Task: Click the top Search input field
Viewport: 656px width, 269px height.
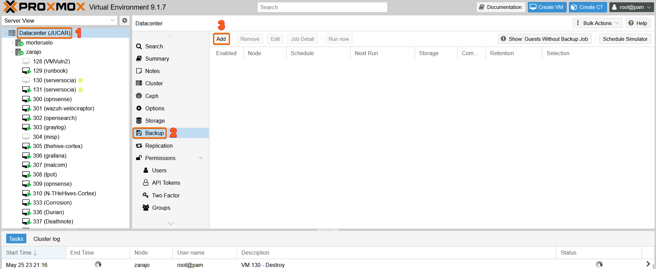Action: tap(323, 7)
